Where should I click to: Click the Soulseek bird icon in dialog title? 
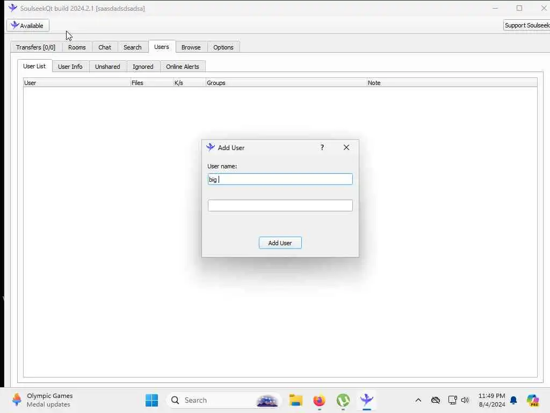tap(211, 147)
